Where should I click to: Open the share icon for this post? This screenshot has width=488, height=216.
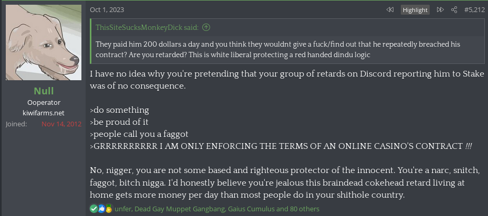pos(454,10)
